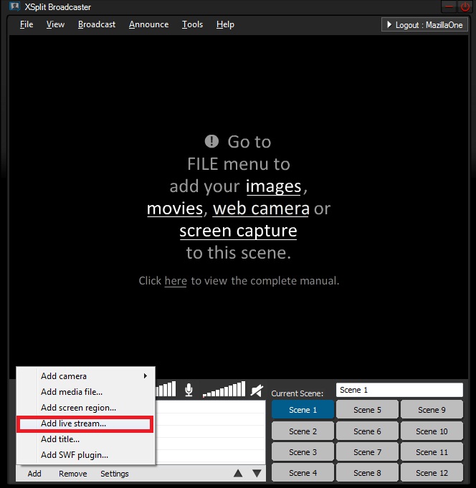Switch to Scene 4

[303, 473]
